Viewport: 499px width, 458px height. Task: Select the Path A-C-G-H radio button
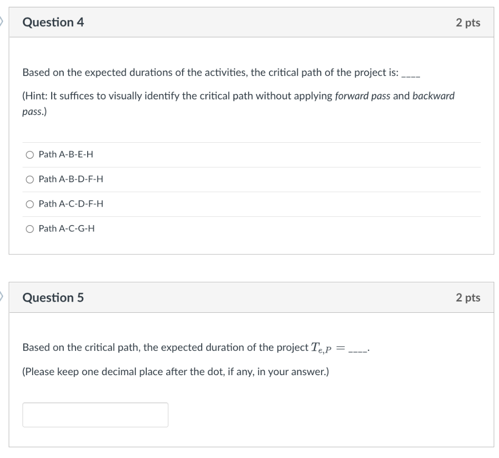tap(30, 228)
